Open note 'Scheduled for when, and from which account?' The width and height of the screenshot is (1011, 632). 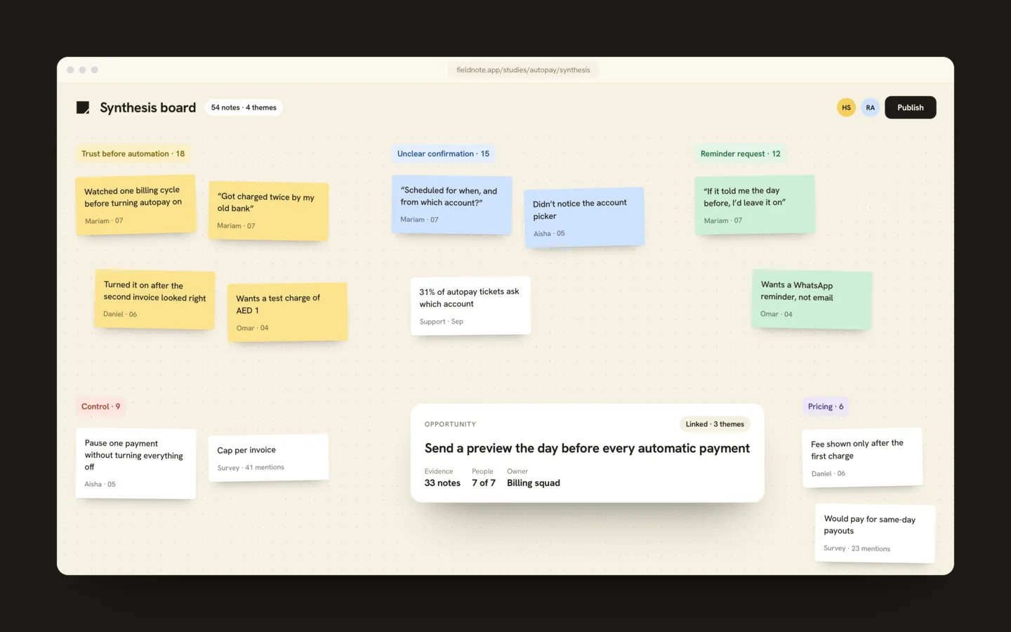point(451,204)
